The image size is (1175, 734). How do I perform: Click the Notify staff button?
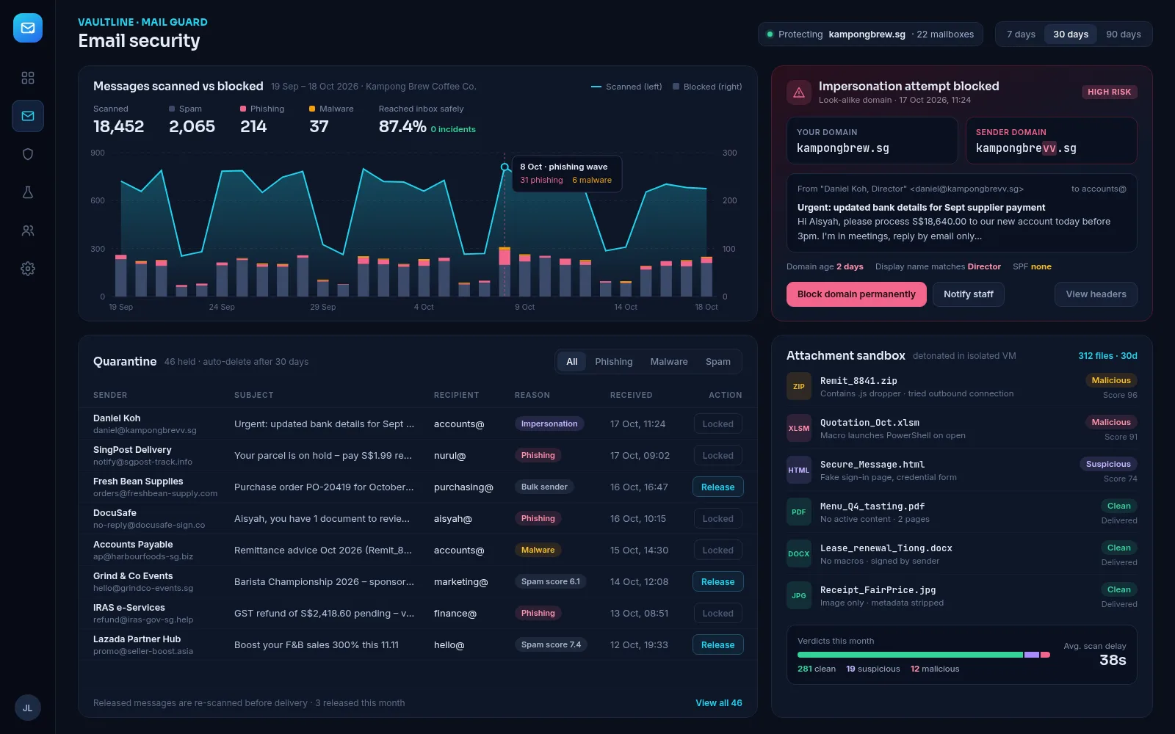click(969, 294)
